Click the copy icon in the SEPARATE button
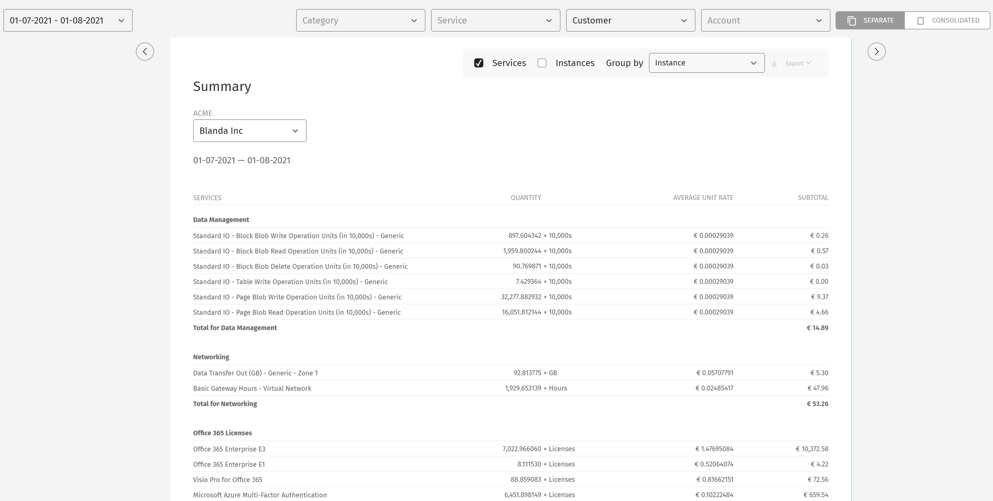This screenshot has height=501, width=993. [x=852, y=20]
